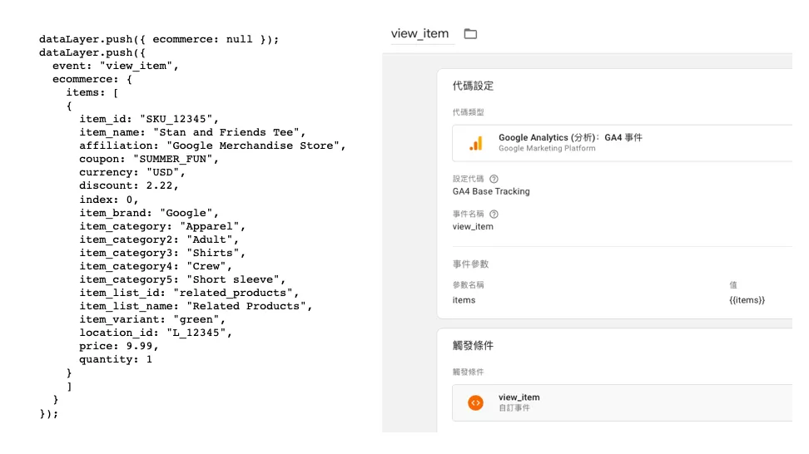809x454 pixels.
Task: Click the Google Analytics bar chart icon
Action: (476, 143)
